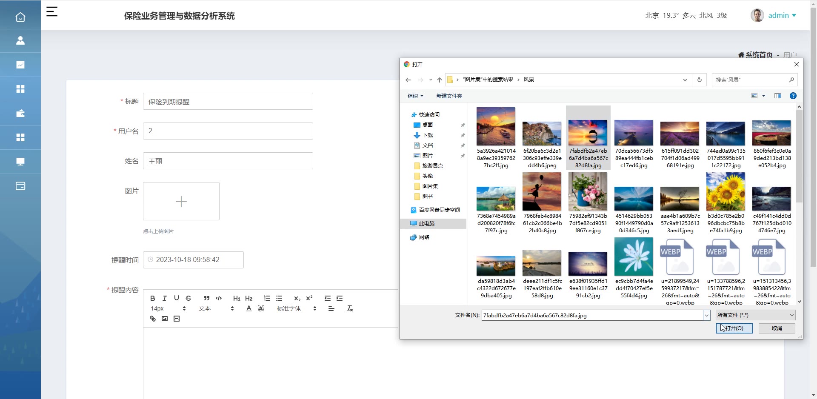Open the chart analytics icon in the sidebar

(x=20, y=65)
